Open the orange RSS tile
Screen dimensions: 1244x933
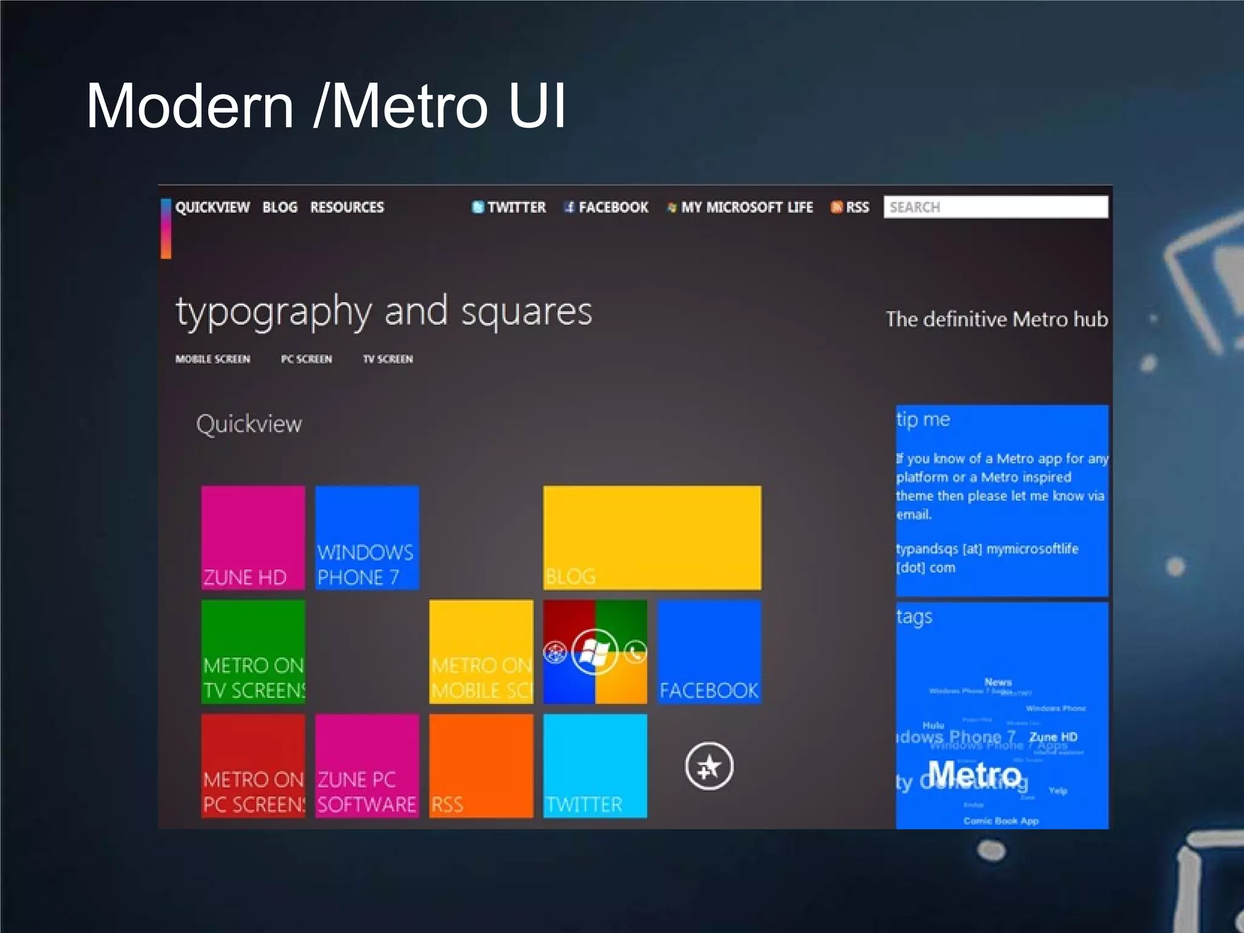(x=481, y=766)
